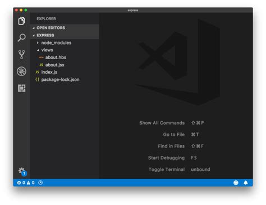The image size is (266, 205).
Task: Select the node_modules folder
Action: tap(56, 43)
